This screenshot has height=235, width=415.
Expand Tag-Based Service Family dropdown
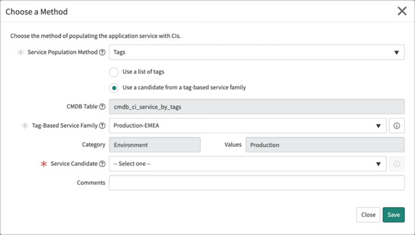point(248,126)
